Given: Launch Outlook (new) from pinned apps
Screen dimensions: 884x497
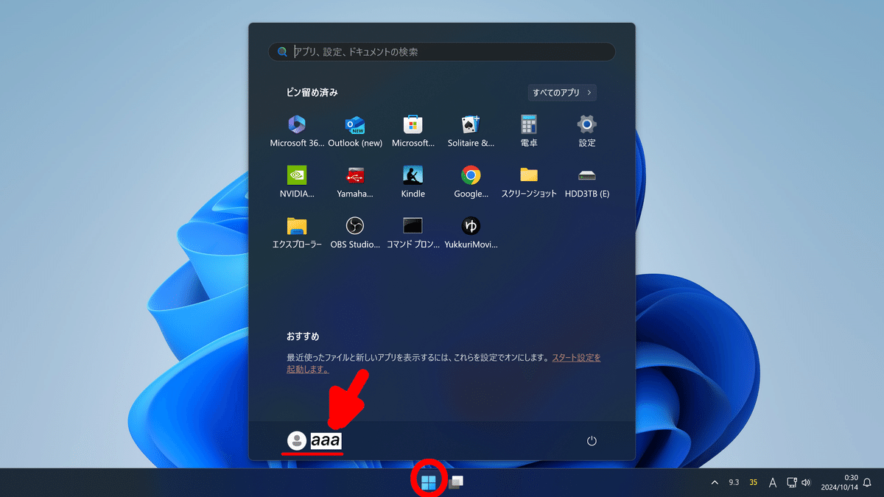Looking at the screenshot, I should [x=355, y=132].
